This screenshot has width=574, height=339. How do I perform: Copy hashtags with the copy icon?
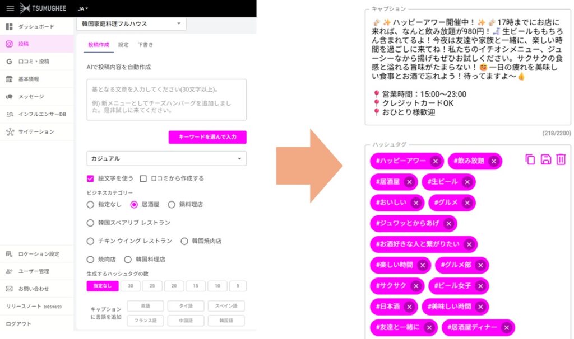point(530,159)
